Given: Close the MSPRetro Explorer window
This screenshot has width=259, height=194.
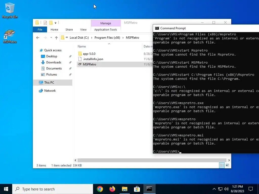Looking at the screenshot, I should click(x=225, y=22).
